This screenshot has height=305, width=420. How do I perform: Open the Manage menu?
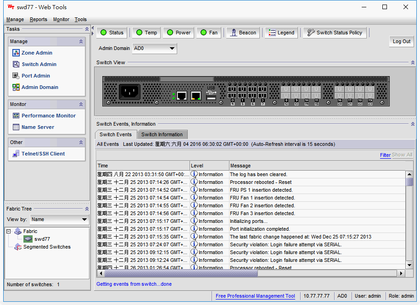[15, 19]
